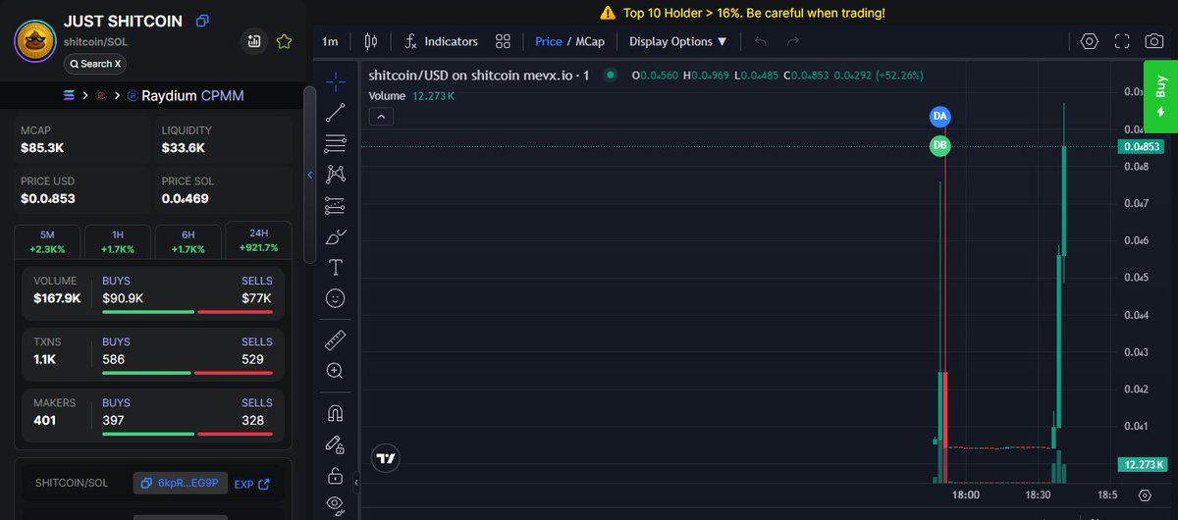Toggle magnet mode for drawings
The width and height of the screenshot is (1178, 520).
(336, 413)
